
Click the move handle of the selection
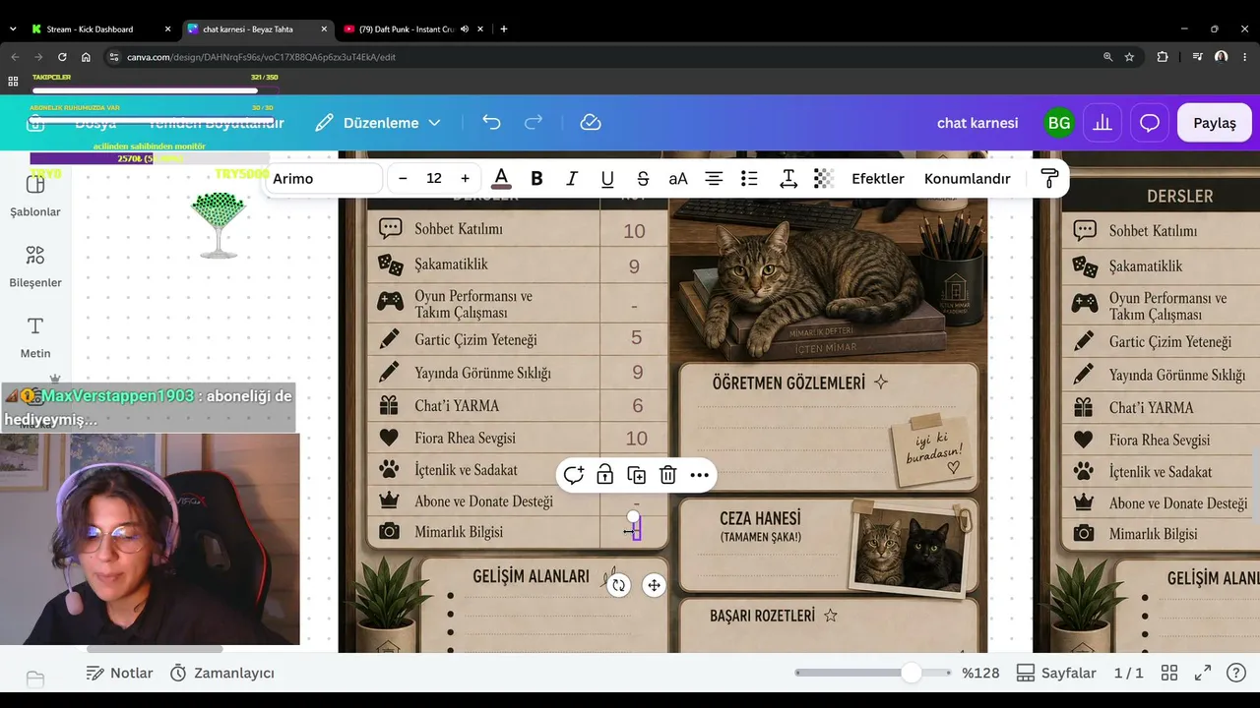tap(654, 586)
